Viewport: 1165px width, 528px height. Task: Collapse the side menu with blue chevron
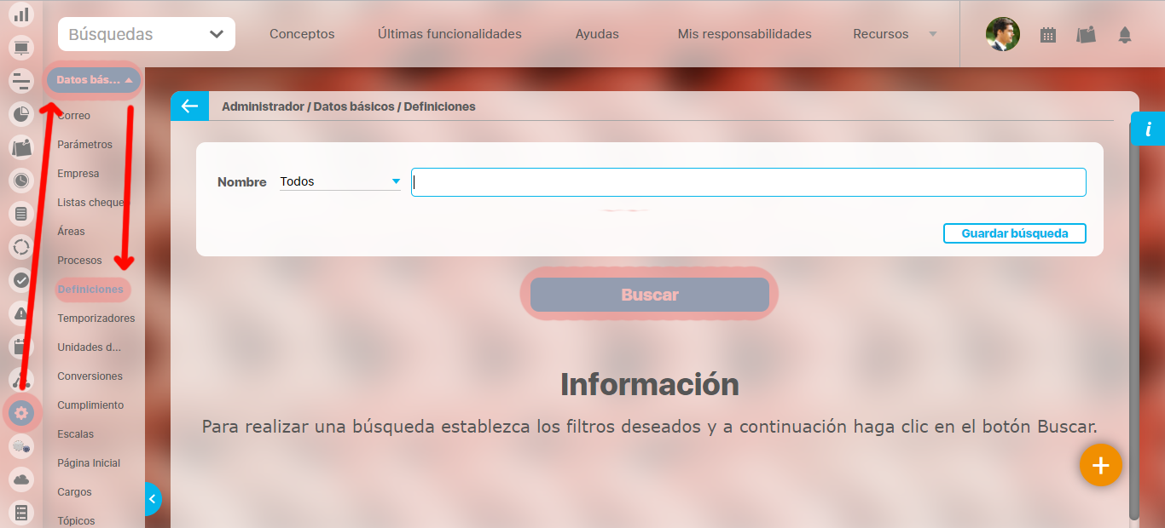click(x=152, y=499)
